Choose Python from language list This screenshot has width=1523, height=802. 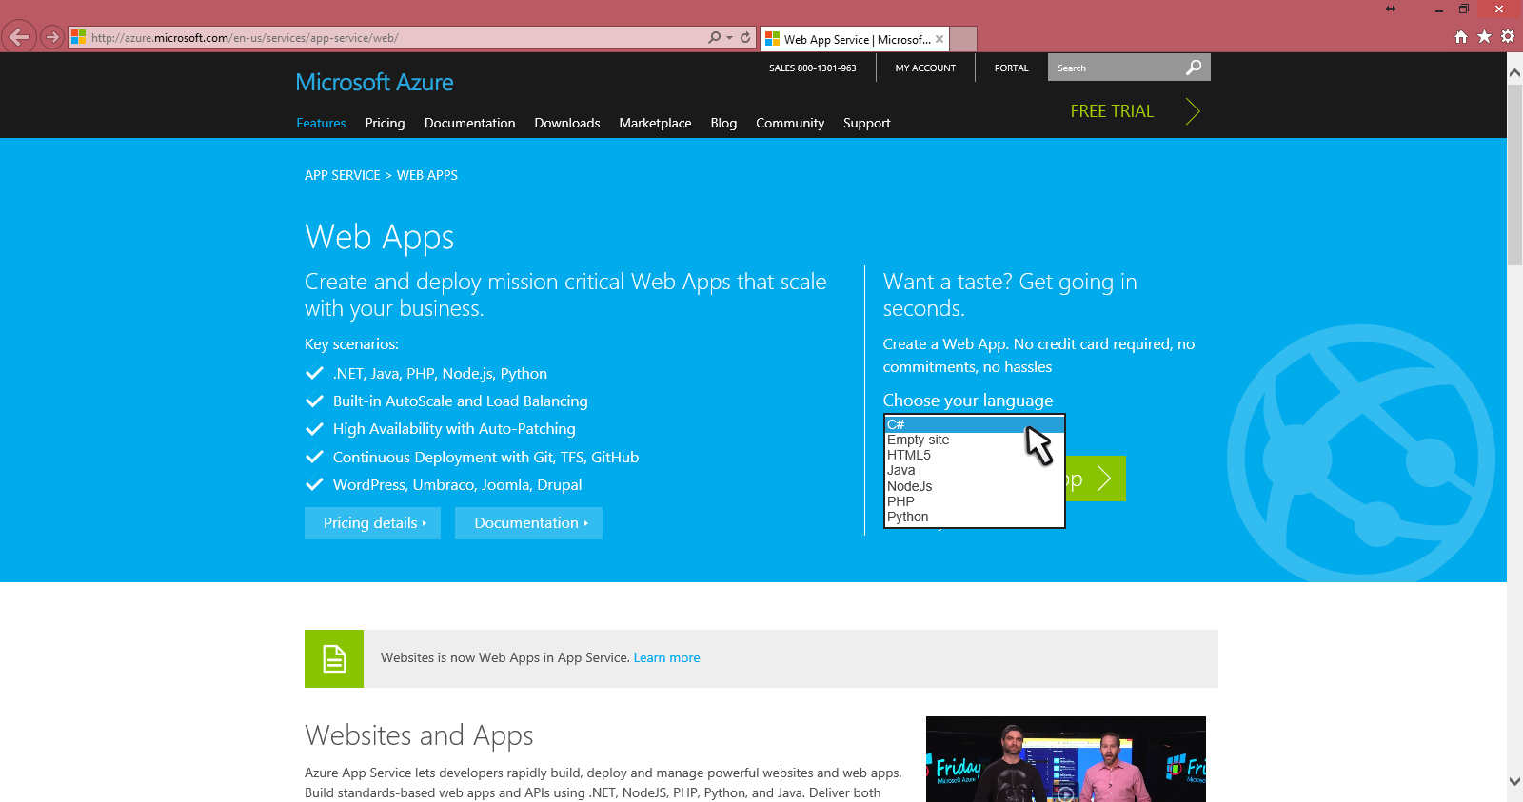click(974, 517)
